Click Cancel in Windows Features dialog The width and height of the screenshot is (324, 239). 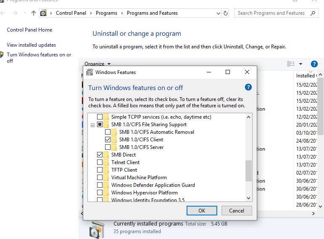pos(237,210)
